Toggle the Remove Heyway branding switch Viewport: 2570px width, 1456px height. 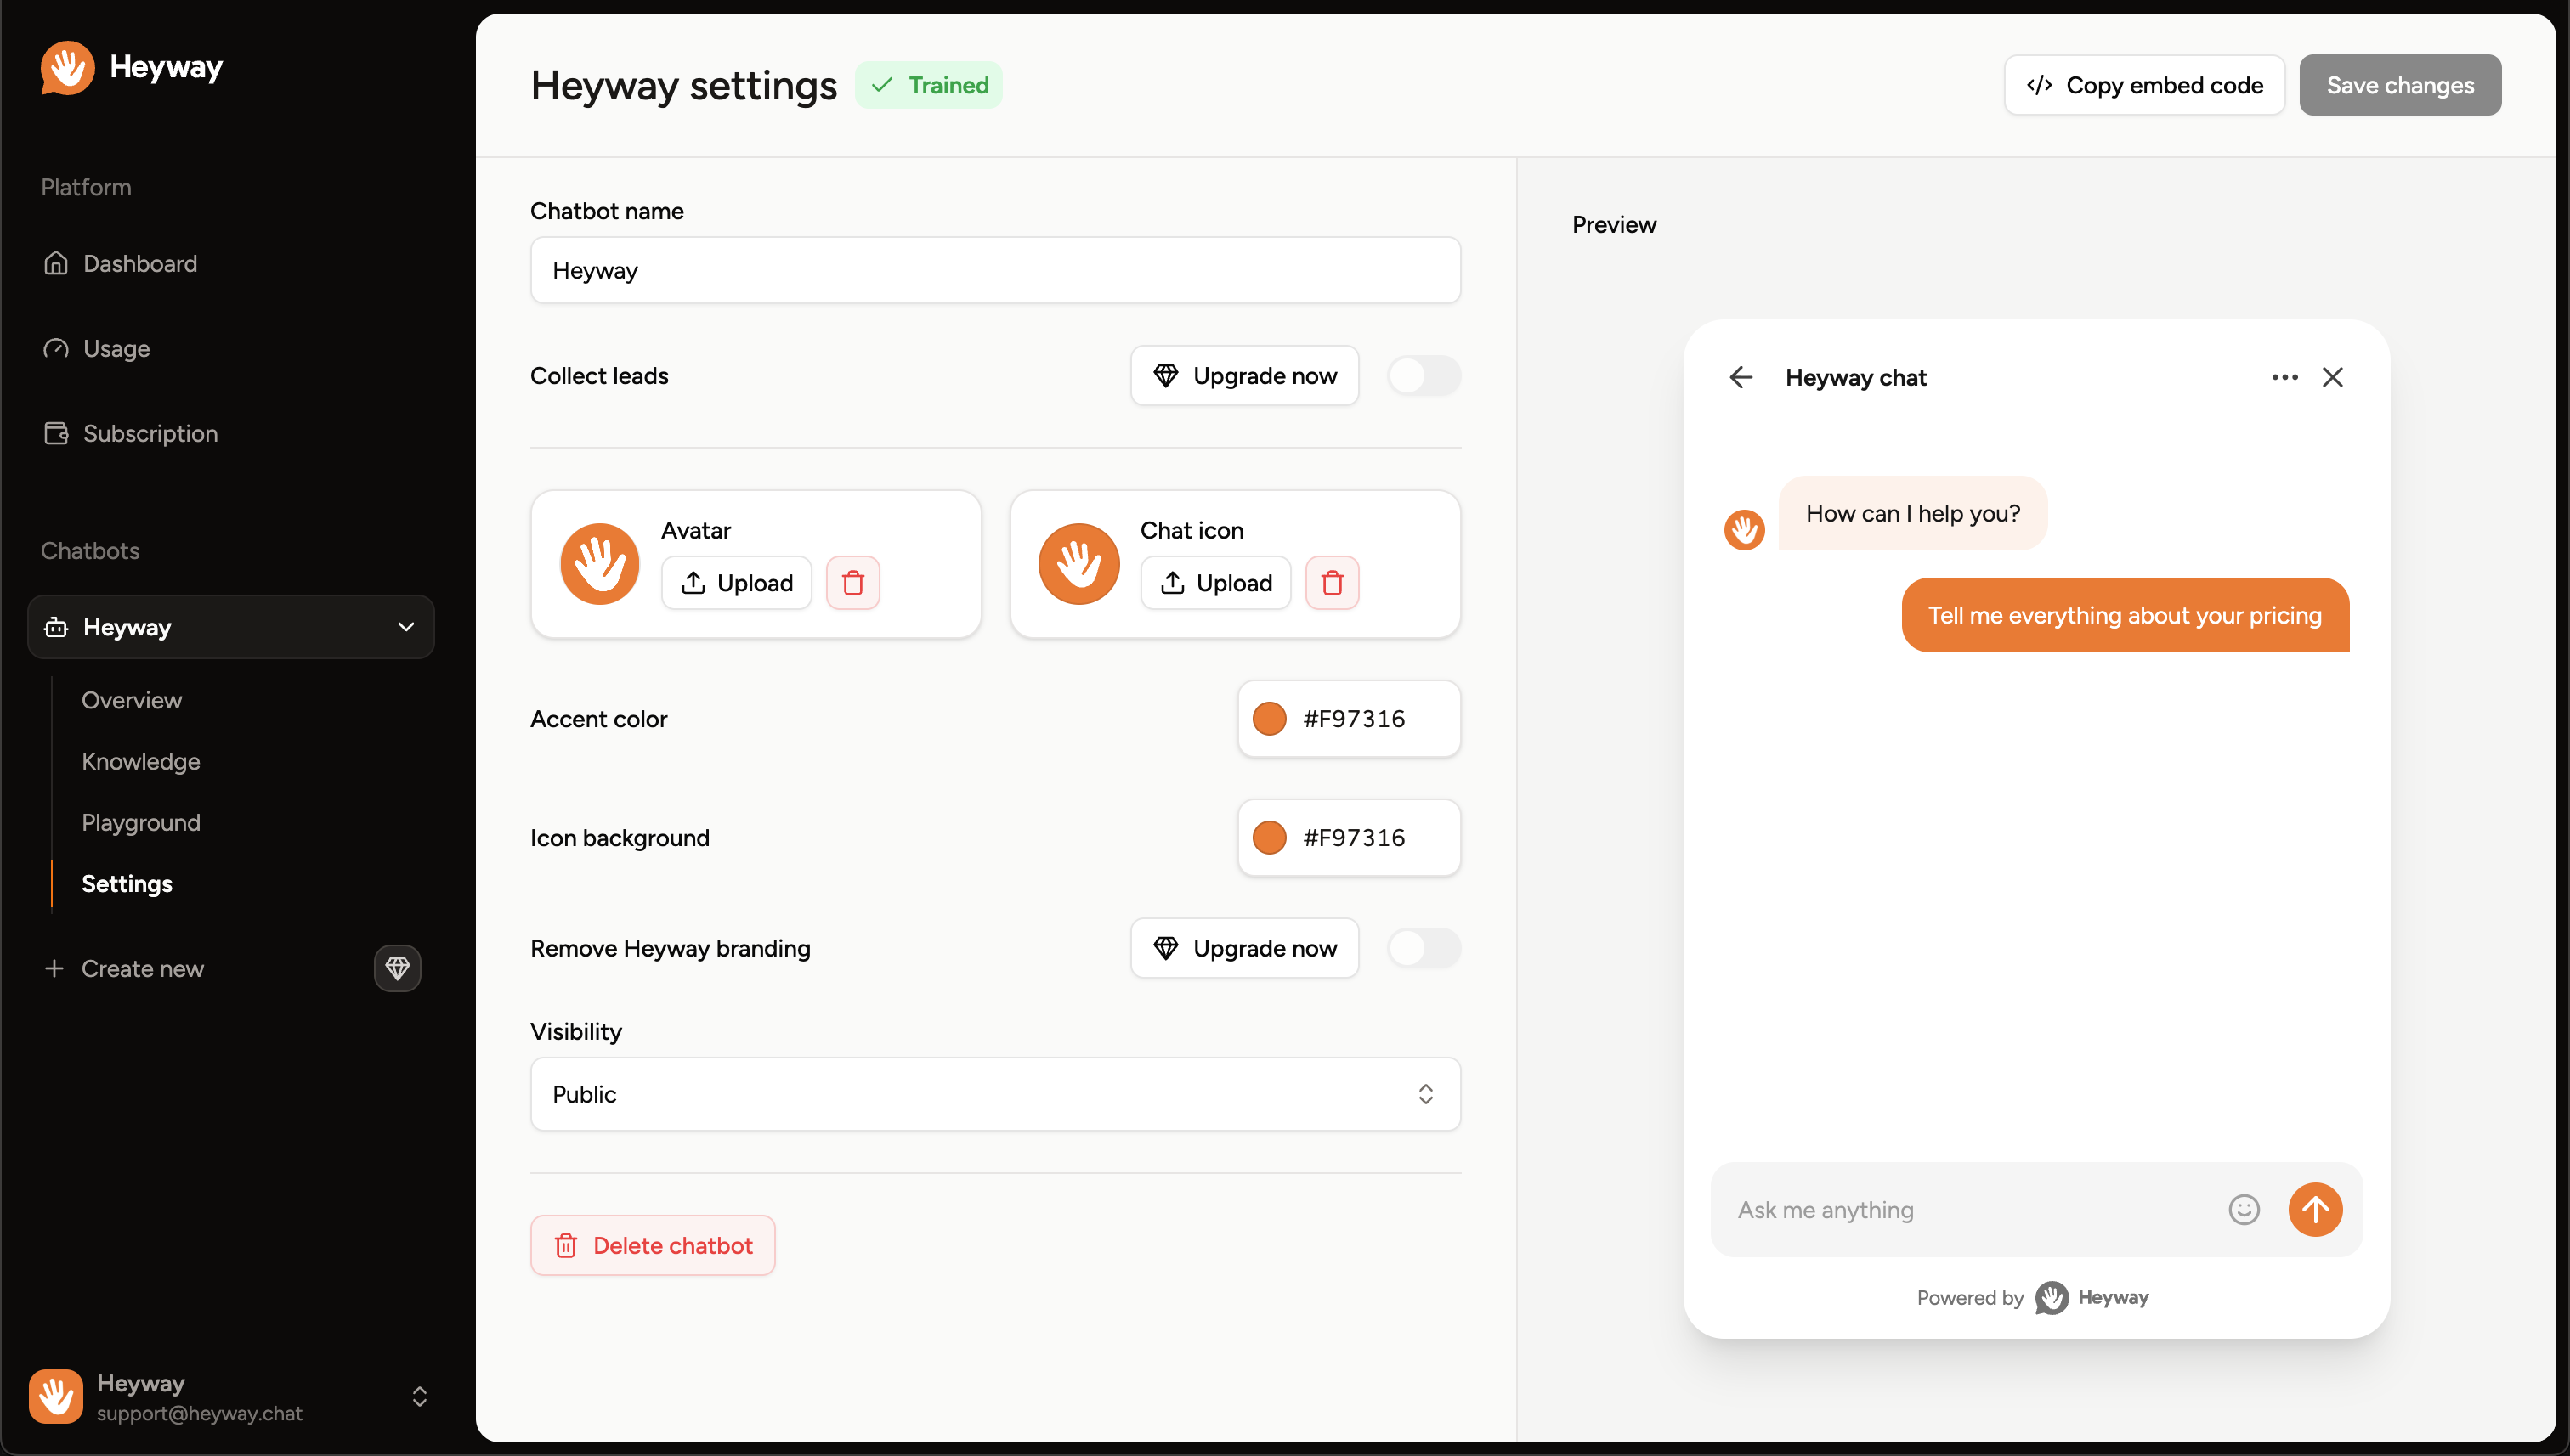[1424, 948]
